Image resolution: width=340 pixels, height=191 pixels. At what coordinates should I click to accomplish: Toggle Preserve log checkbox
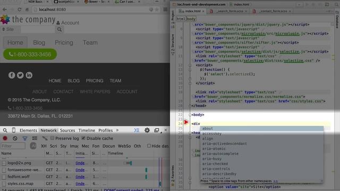52,138
